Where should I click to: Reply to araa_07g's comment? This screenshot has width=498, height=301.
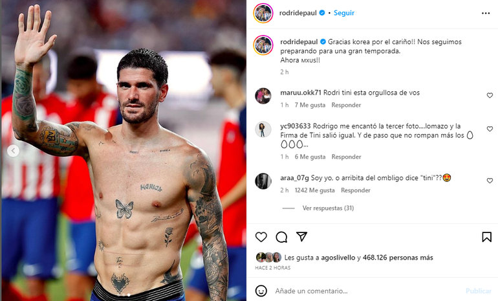coord(356,190)
